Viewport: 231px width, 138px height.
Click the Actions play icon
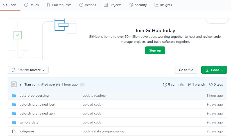click(81, 5)
